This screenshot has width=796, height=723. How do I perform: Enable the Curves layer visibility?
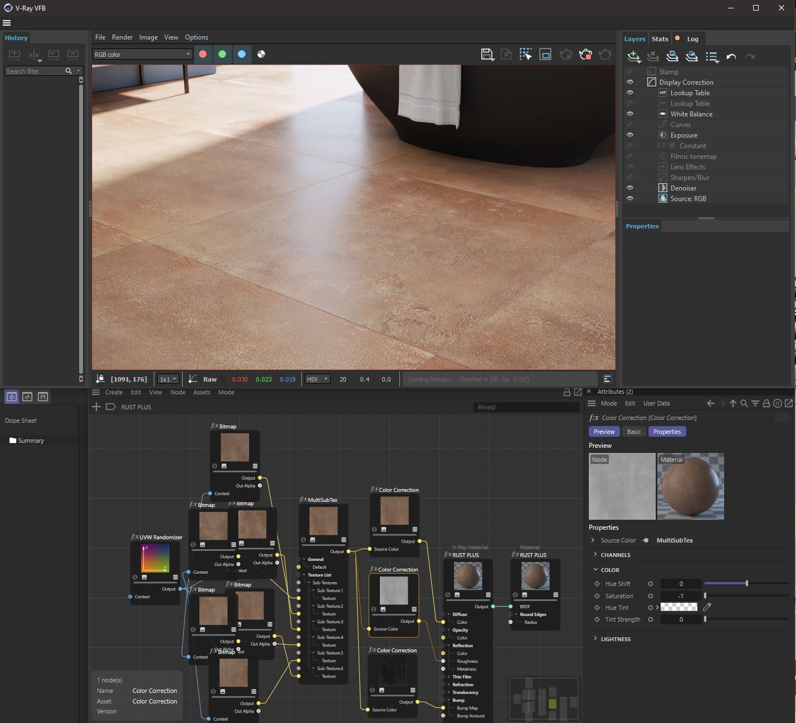(630, 124)
